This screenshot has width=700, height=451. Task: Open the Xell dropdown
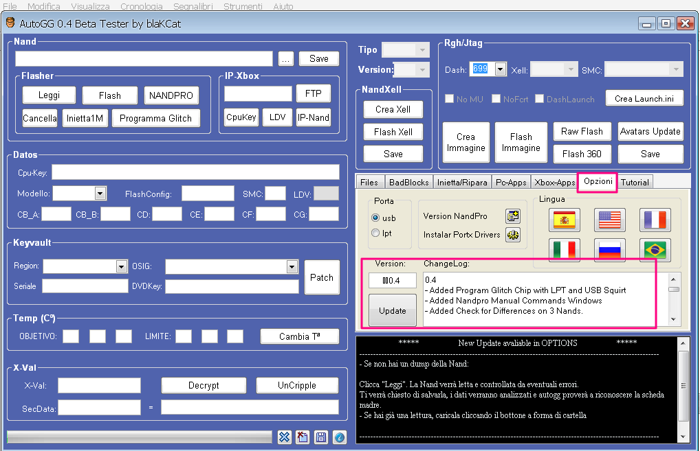[x=554, y=69]
